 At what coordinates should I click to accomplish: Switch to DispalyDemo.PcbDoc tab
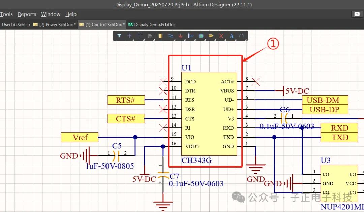152,25
